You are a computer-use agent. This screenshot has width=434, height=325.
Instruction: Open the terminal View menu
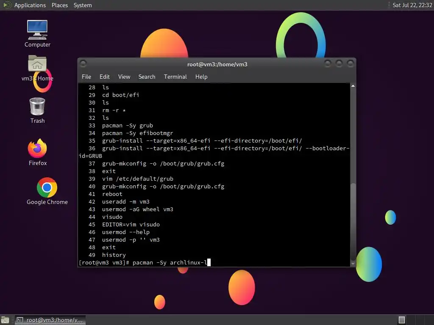point(124,77)
